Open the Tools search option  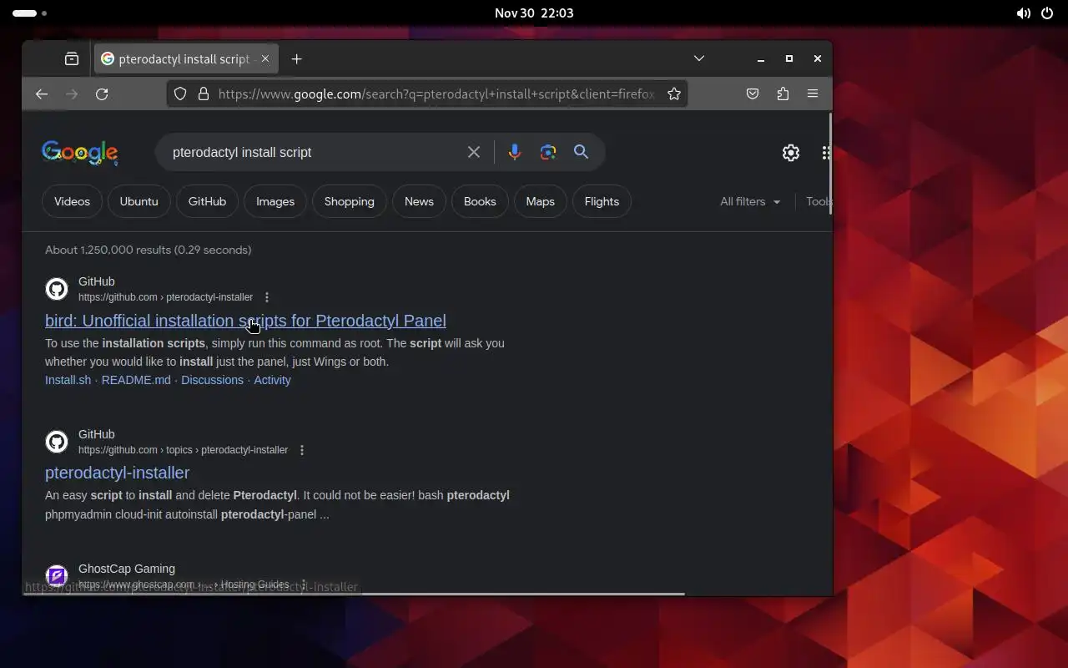point(819,201)
